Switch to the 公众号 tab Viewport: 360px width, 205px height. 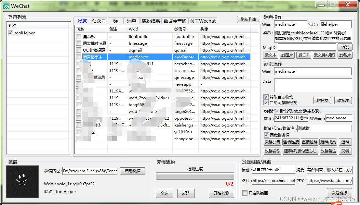(99, 21)
